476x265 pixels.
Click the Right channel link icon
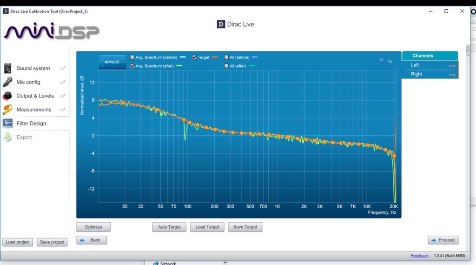(451, 74)
